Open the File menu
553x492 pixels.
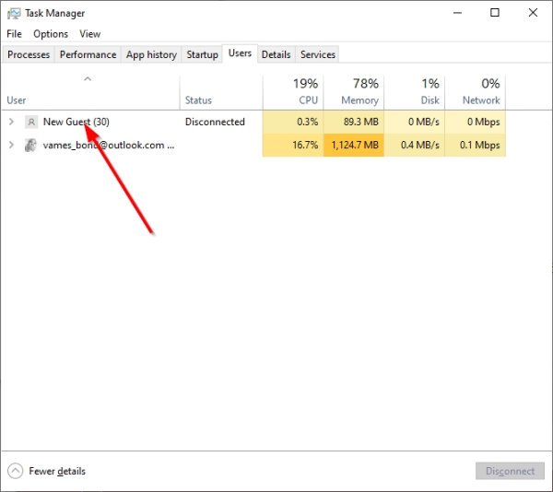14,34
